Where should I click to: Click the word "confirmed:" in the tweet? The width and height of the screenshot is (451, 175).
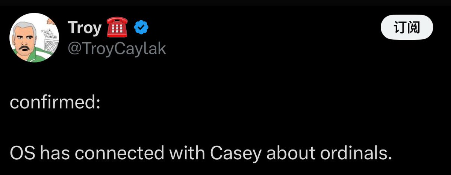pyautogui.click(x=55, y=103)
